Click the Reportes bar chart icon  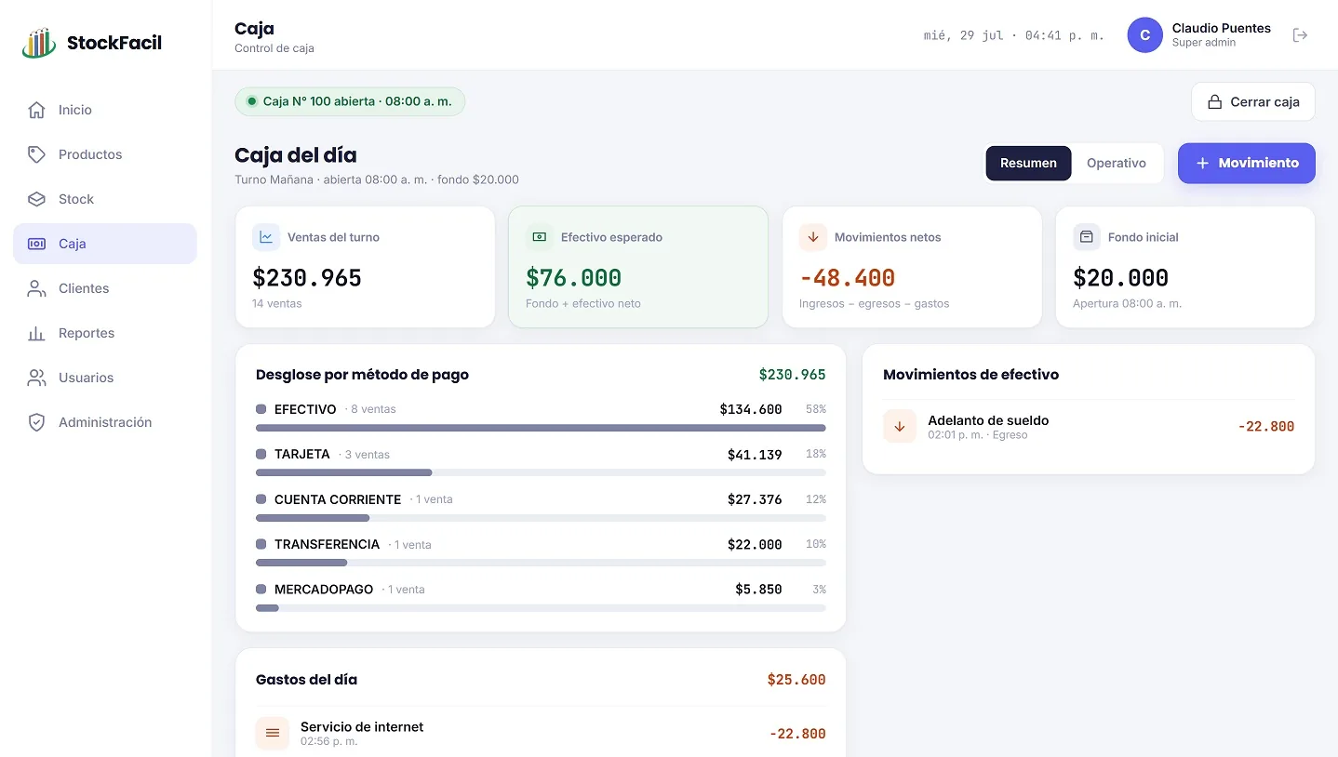[x=36, y=333]
